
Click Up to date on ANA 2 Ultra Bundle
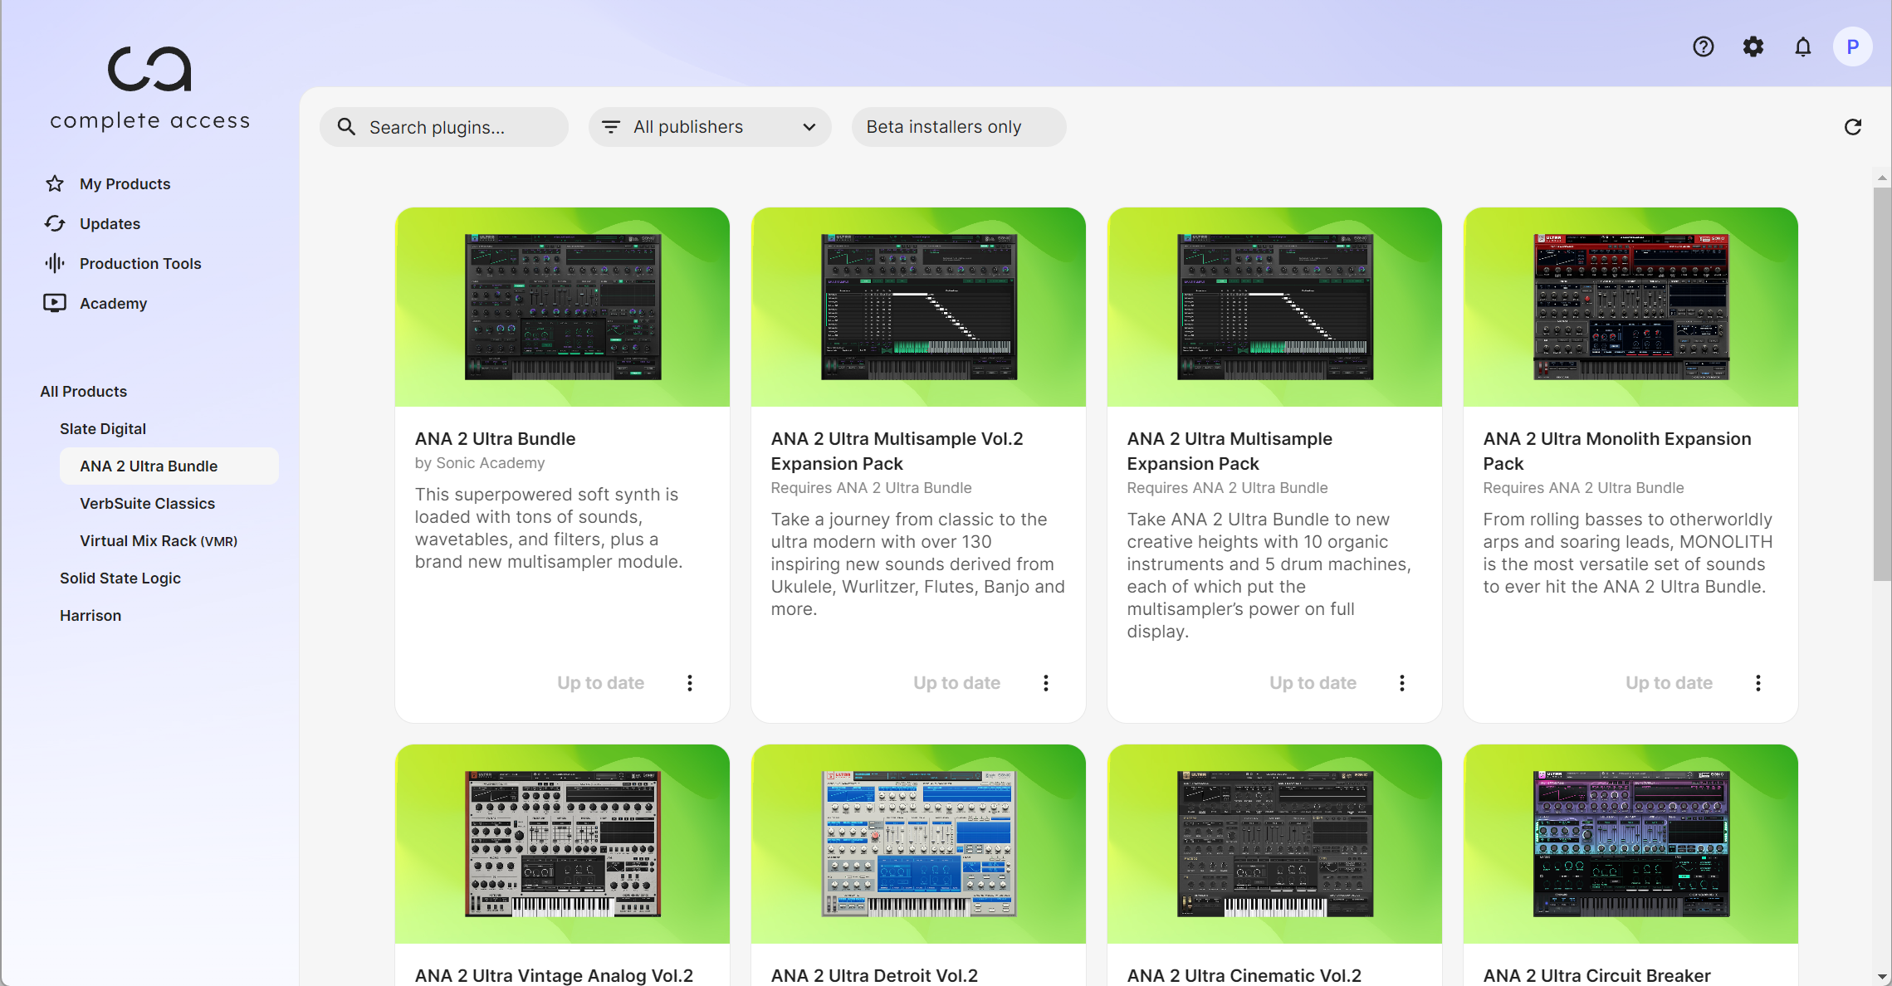(600, 682)
